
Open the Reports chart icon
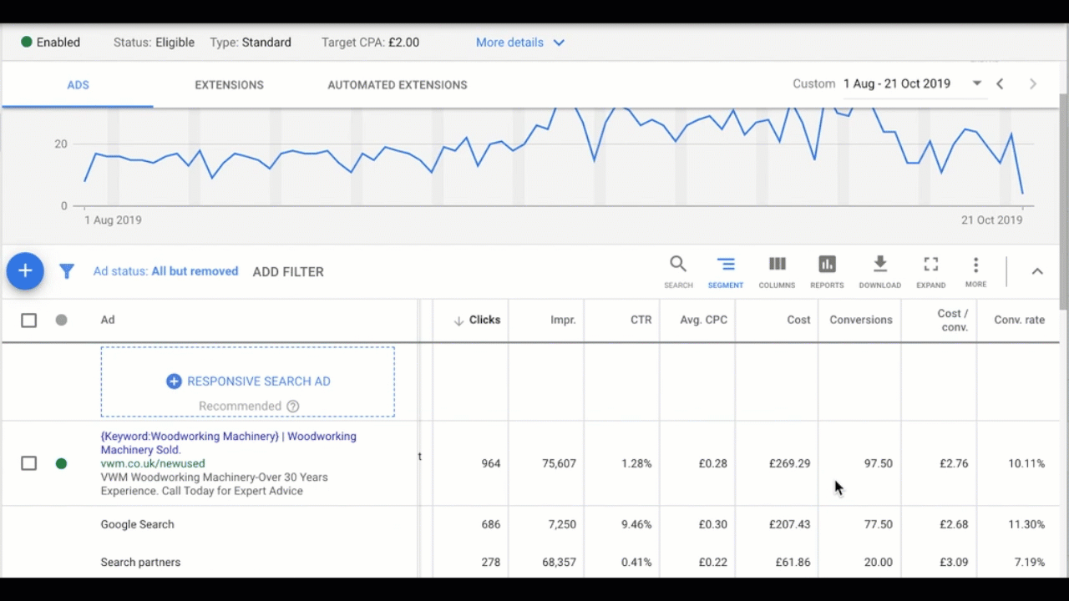pyautogui.click(x=827, y=272)
